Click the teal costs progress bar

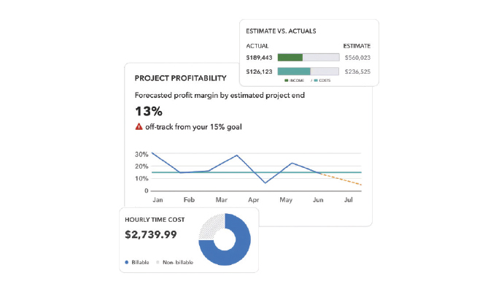point(294,72)
